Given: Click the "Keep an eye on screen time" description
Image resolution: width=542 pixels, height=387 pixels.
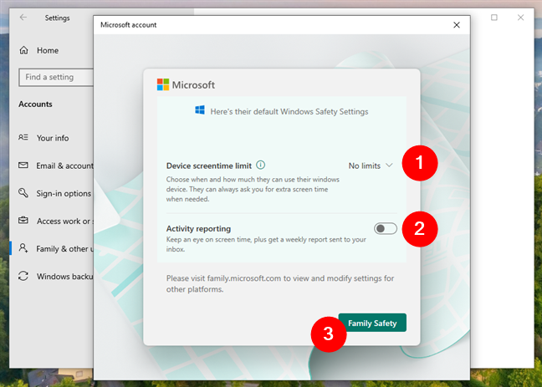Looking at the screenshot, I should click(x=266, y=244).
